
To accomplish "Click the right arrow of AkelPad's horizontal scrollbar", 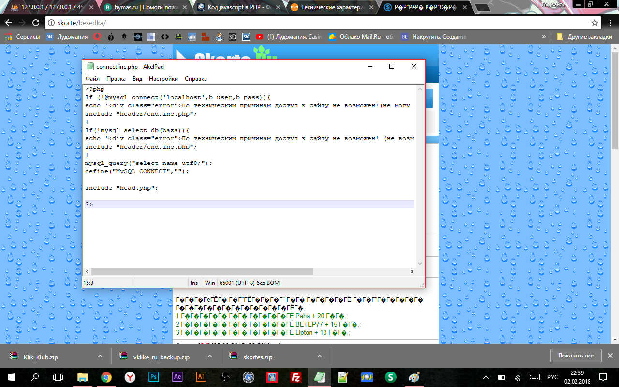I will (x=412, y=272).
